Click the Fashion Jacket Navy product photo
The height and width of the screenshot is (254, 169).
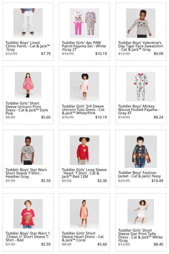141,152
